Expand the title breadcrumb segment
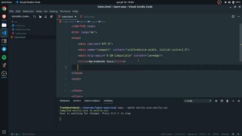The height and width of the screenshot is (136, 242). pos(102,22)
